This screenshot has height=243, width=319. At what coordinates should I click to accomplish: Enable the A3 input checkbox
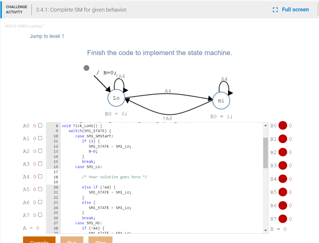40,163
